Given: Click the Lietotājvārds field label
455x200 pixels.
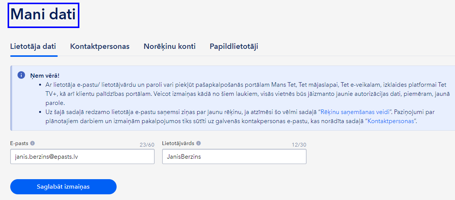Looking at the screenshot, I should coord(178,143).
